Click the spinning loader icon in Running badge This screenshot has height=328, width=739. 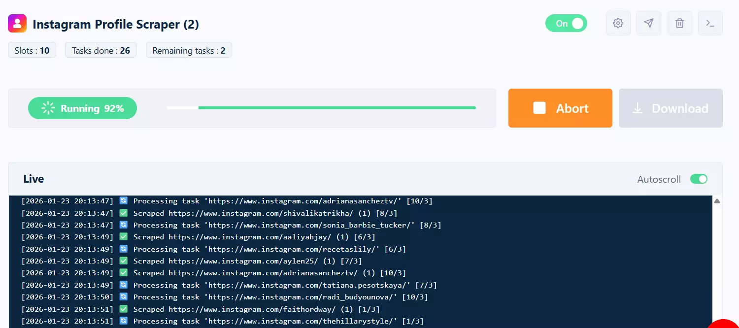(48, 108)
